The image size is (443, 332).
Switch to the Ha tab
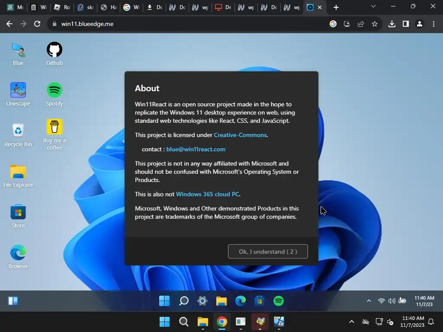109,7
